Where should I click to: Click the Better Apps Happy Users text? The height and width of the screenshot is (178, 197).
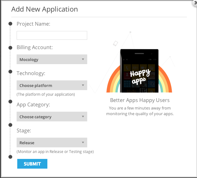point(140,100)
